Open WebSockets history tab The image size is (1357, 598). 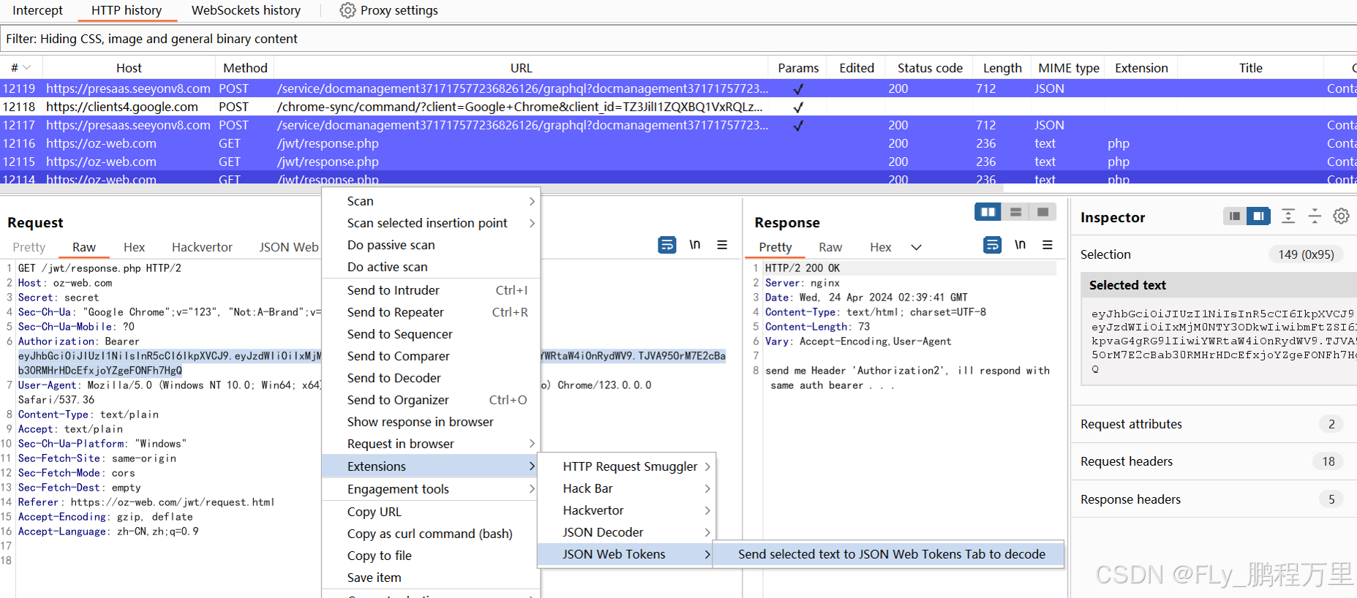coord(246,10)
